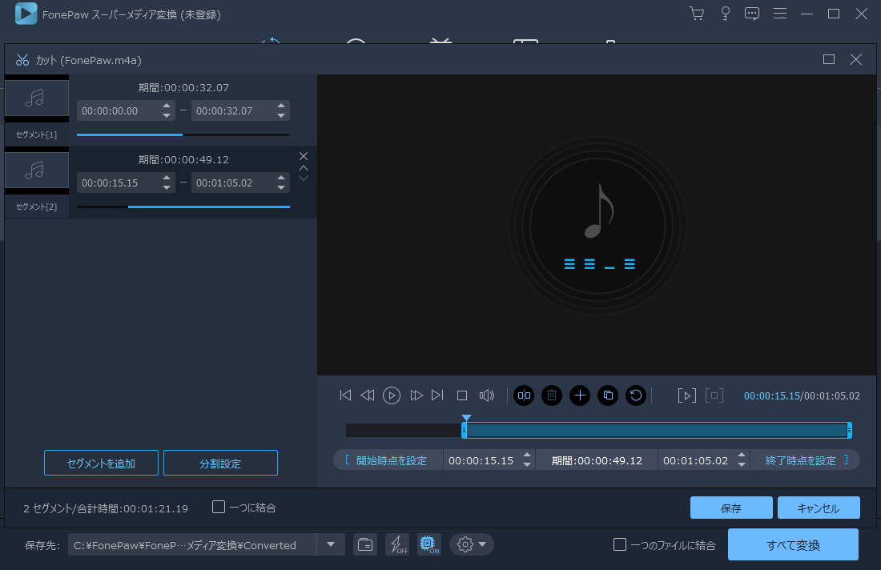Viewport: 881px width, 570px height.
Task: Click the '期間:00:00:49.12' timeline duration text
Action: (x=597, y=460)
